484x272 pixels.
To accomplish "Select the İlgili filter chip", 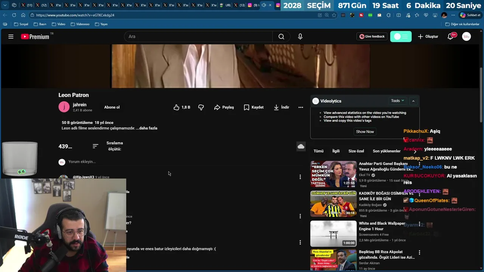I will point(336,151).
